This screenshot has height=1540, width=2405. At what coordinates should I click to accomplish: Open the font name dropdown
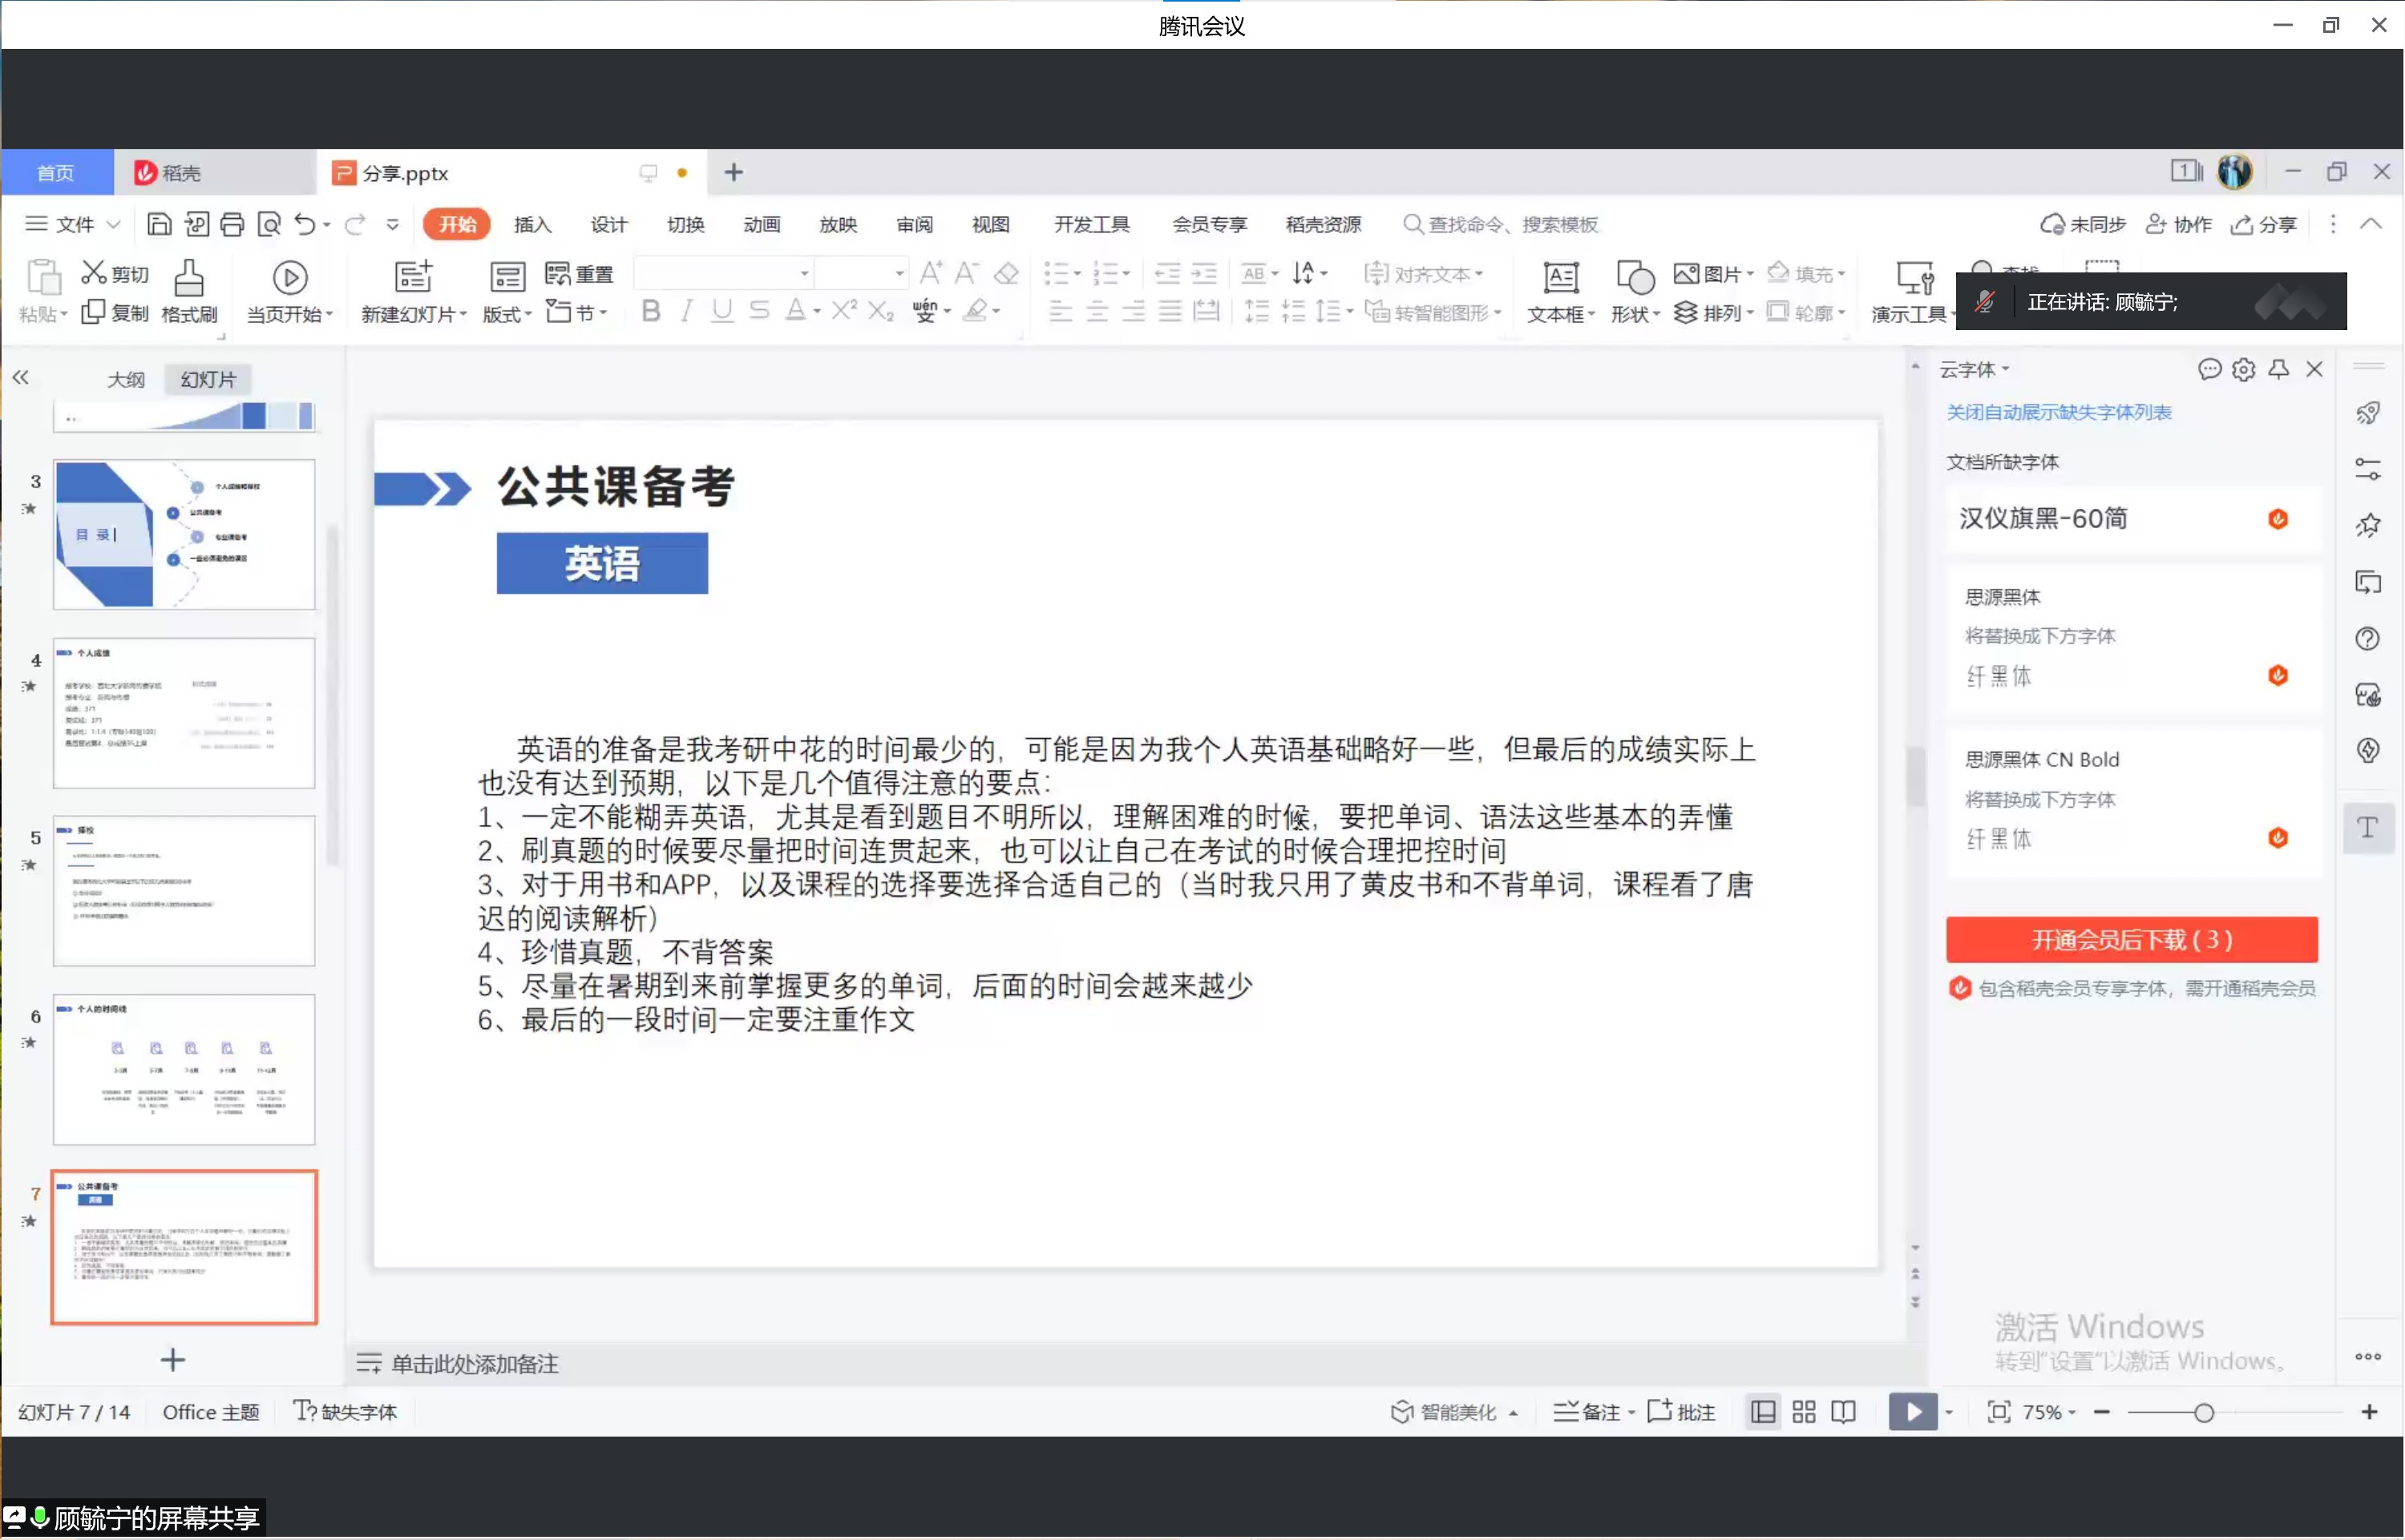click(x=803, y=273)
